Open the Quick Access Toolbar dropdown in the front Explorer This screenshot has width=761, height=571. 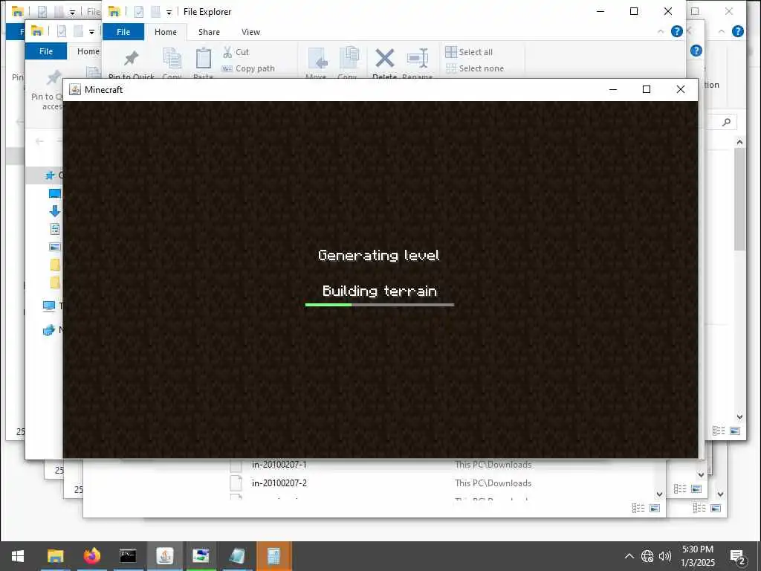(x=169, y=12)
